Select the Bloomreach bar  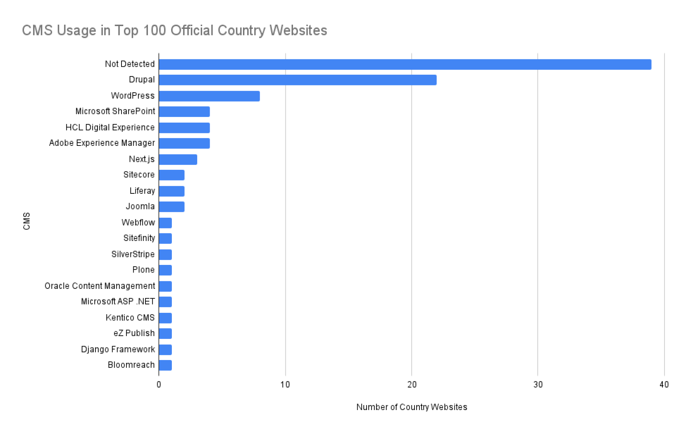coord(165,365)
